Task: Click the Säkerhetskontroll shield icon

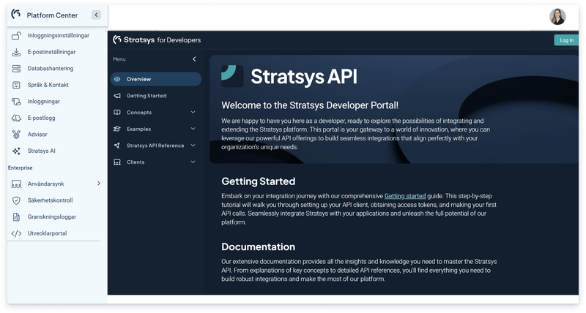Action: tap(16, 200)
